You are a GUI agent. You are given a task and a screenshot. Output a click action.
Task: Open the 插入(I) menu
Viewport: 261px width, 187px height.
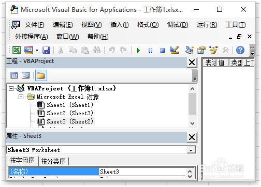[119, 25]
